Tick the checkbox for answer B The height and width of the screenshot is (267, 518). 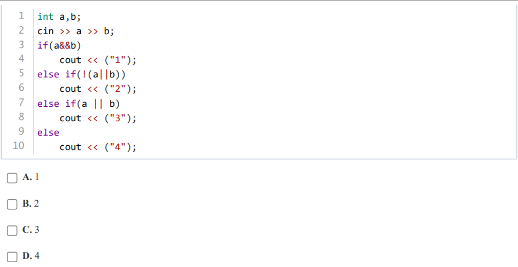pyautogui.click(x=12, y=205)
